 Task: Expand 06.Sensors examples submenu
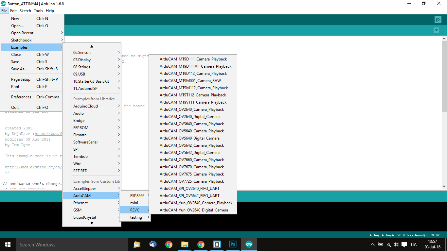point(92,53)
